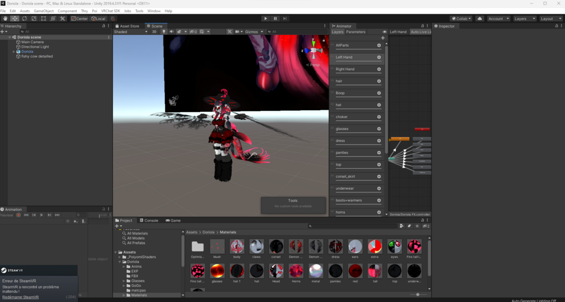The width and height of the screenshot is (565, 302).
Task: Toggle the Hierarchy panel lock
Action: (104, 26)
